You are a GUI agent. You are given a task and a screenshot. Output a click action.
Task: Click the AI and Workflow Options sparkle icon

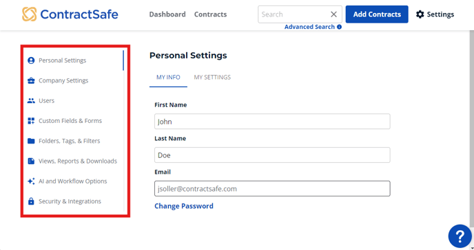(x=31, y=181)
